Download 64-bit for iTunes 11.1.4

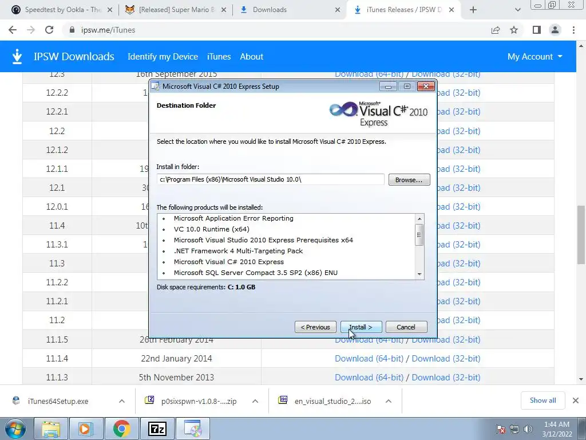click(x=369, y=359)
